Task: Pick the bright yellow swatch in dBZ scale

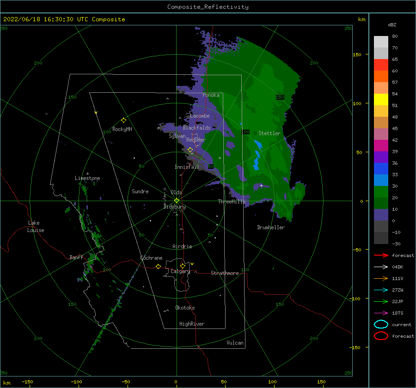Action: 381,99
